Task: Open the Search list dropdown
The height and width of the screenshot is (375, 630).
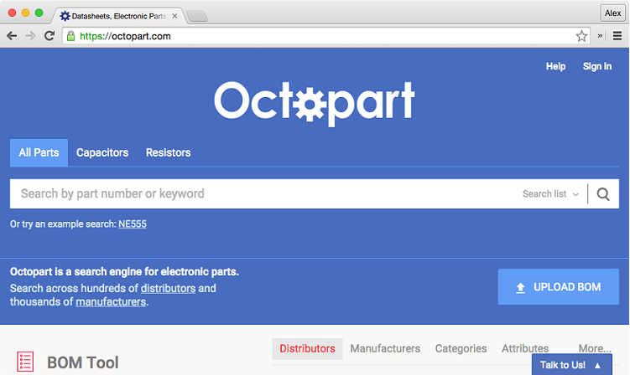Action: (550, 194)
